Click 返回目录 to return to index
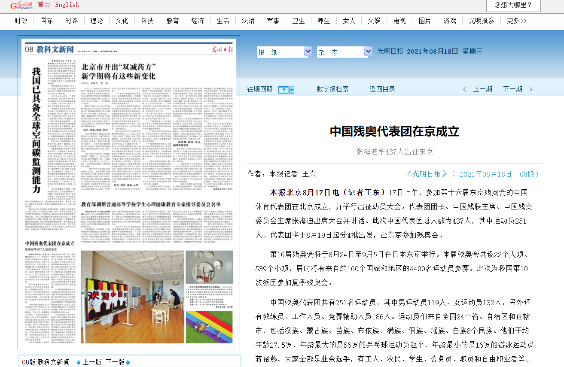 click(382, 89)
